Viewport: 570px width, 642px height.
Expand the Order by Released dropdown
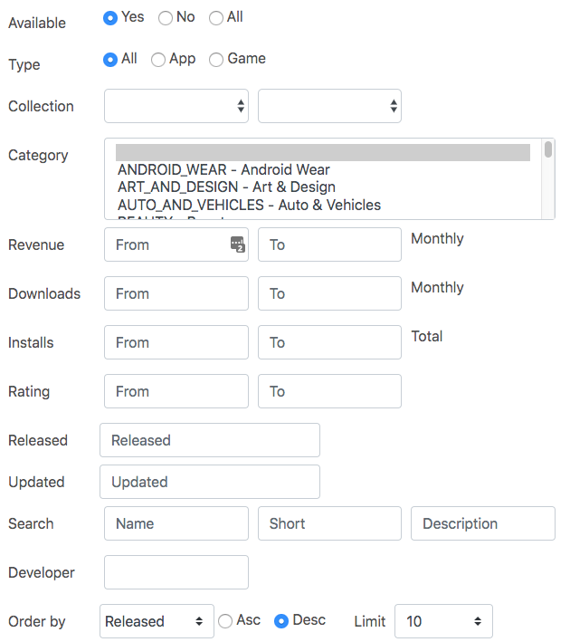click(x=157, y=621)
